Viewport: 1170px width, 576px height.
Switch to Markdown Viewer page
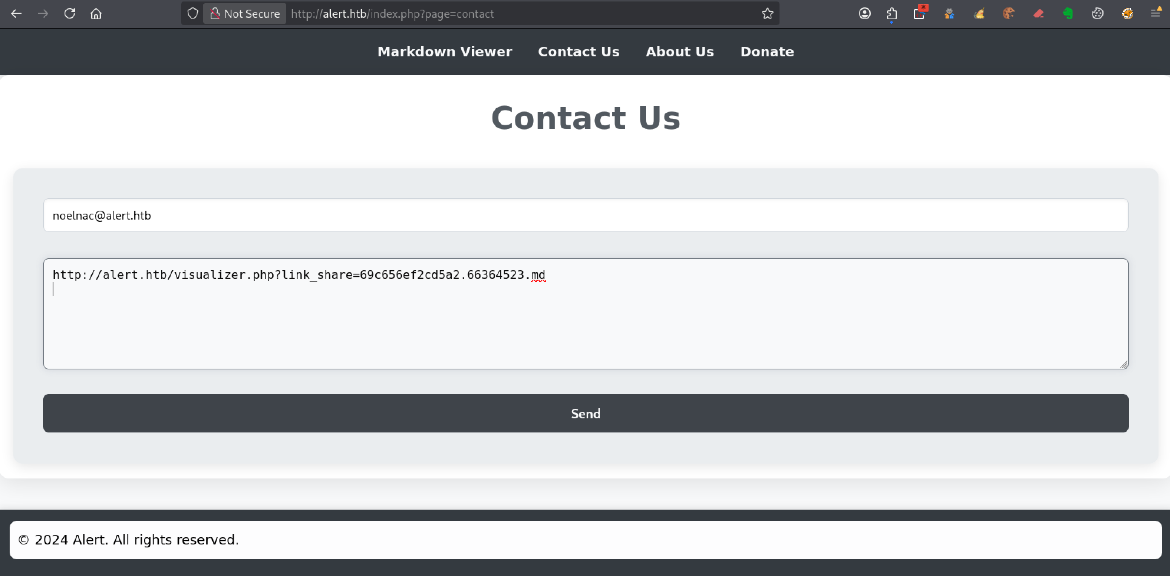[x=444, y=51]
